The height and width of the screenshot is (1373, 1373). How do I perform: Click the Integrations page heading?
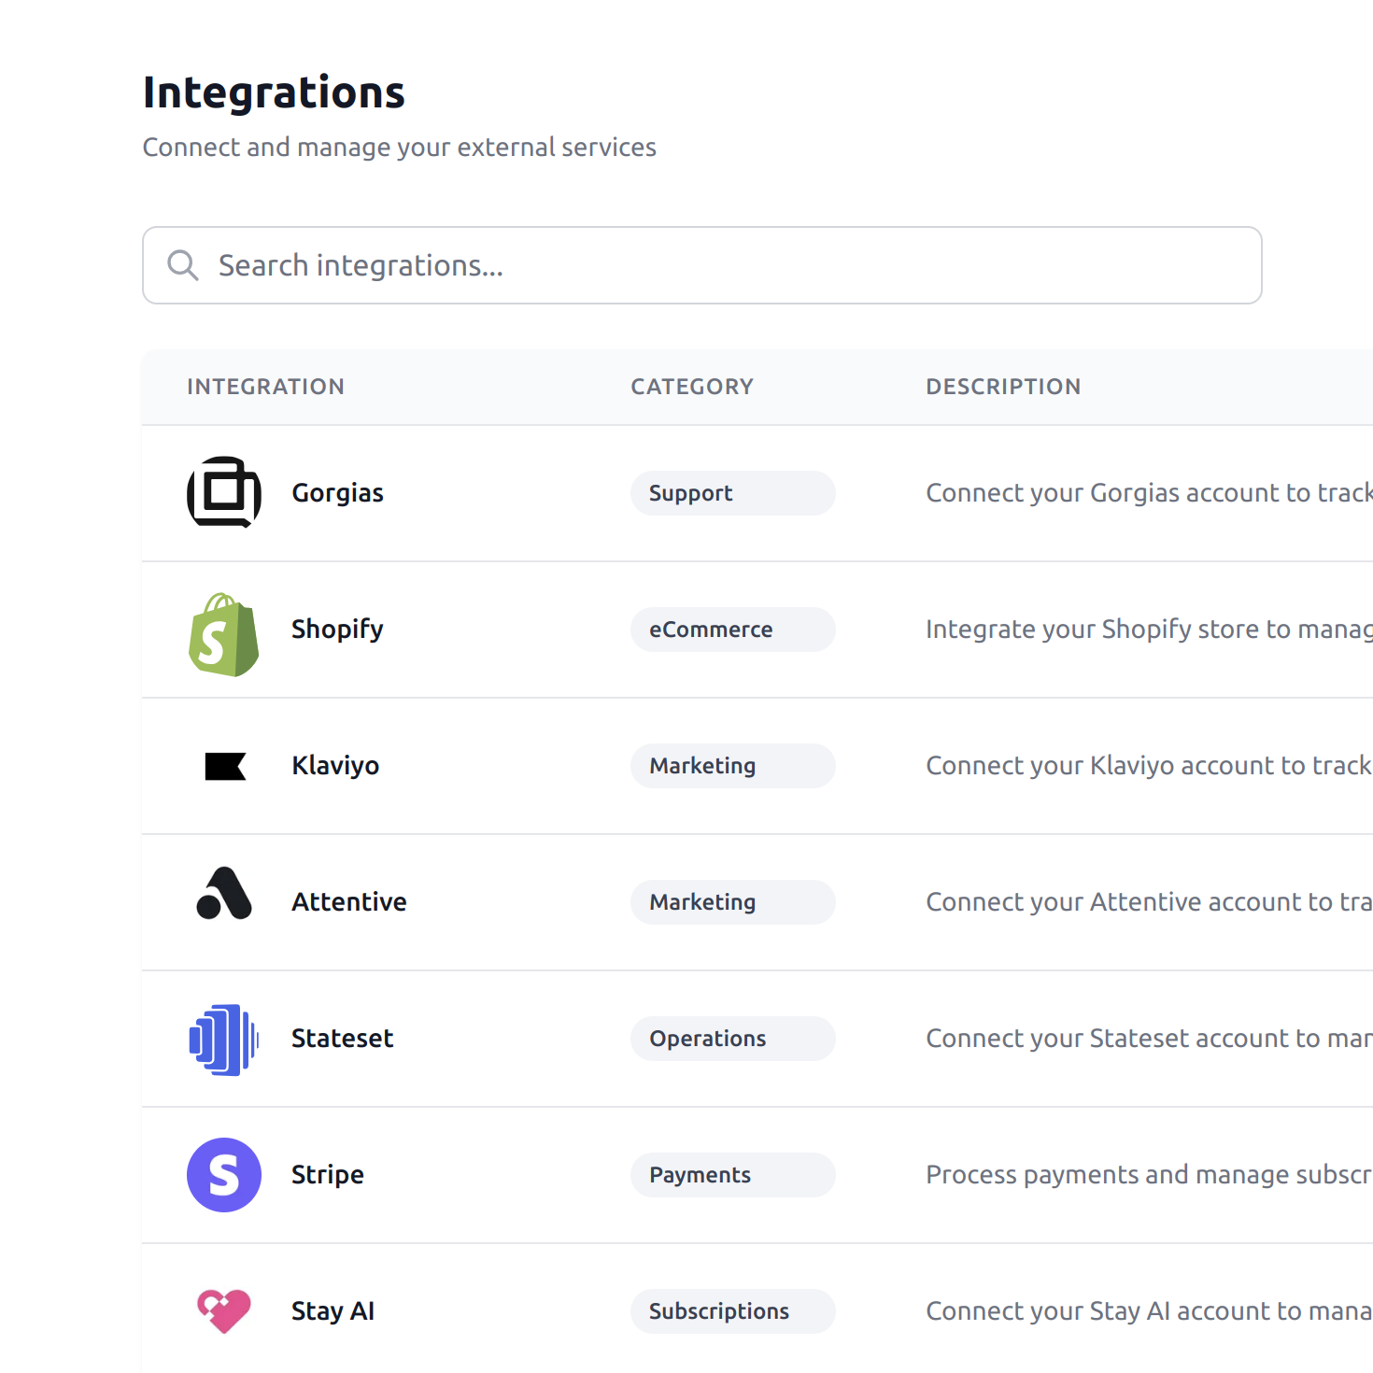point(274,92)
